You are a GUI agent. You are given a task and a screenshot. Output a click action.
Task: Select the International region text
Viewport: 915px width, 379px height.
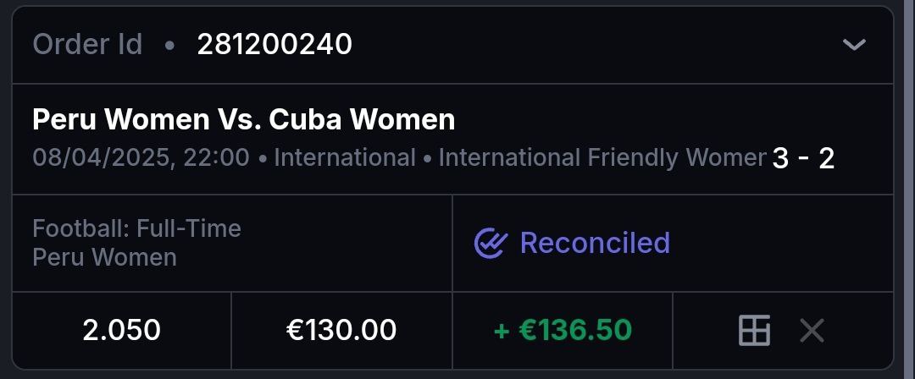[345, 158]
